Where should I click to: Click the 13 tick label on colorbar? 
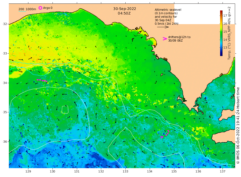225,47
